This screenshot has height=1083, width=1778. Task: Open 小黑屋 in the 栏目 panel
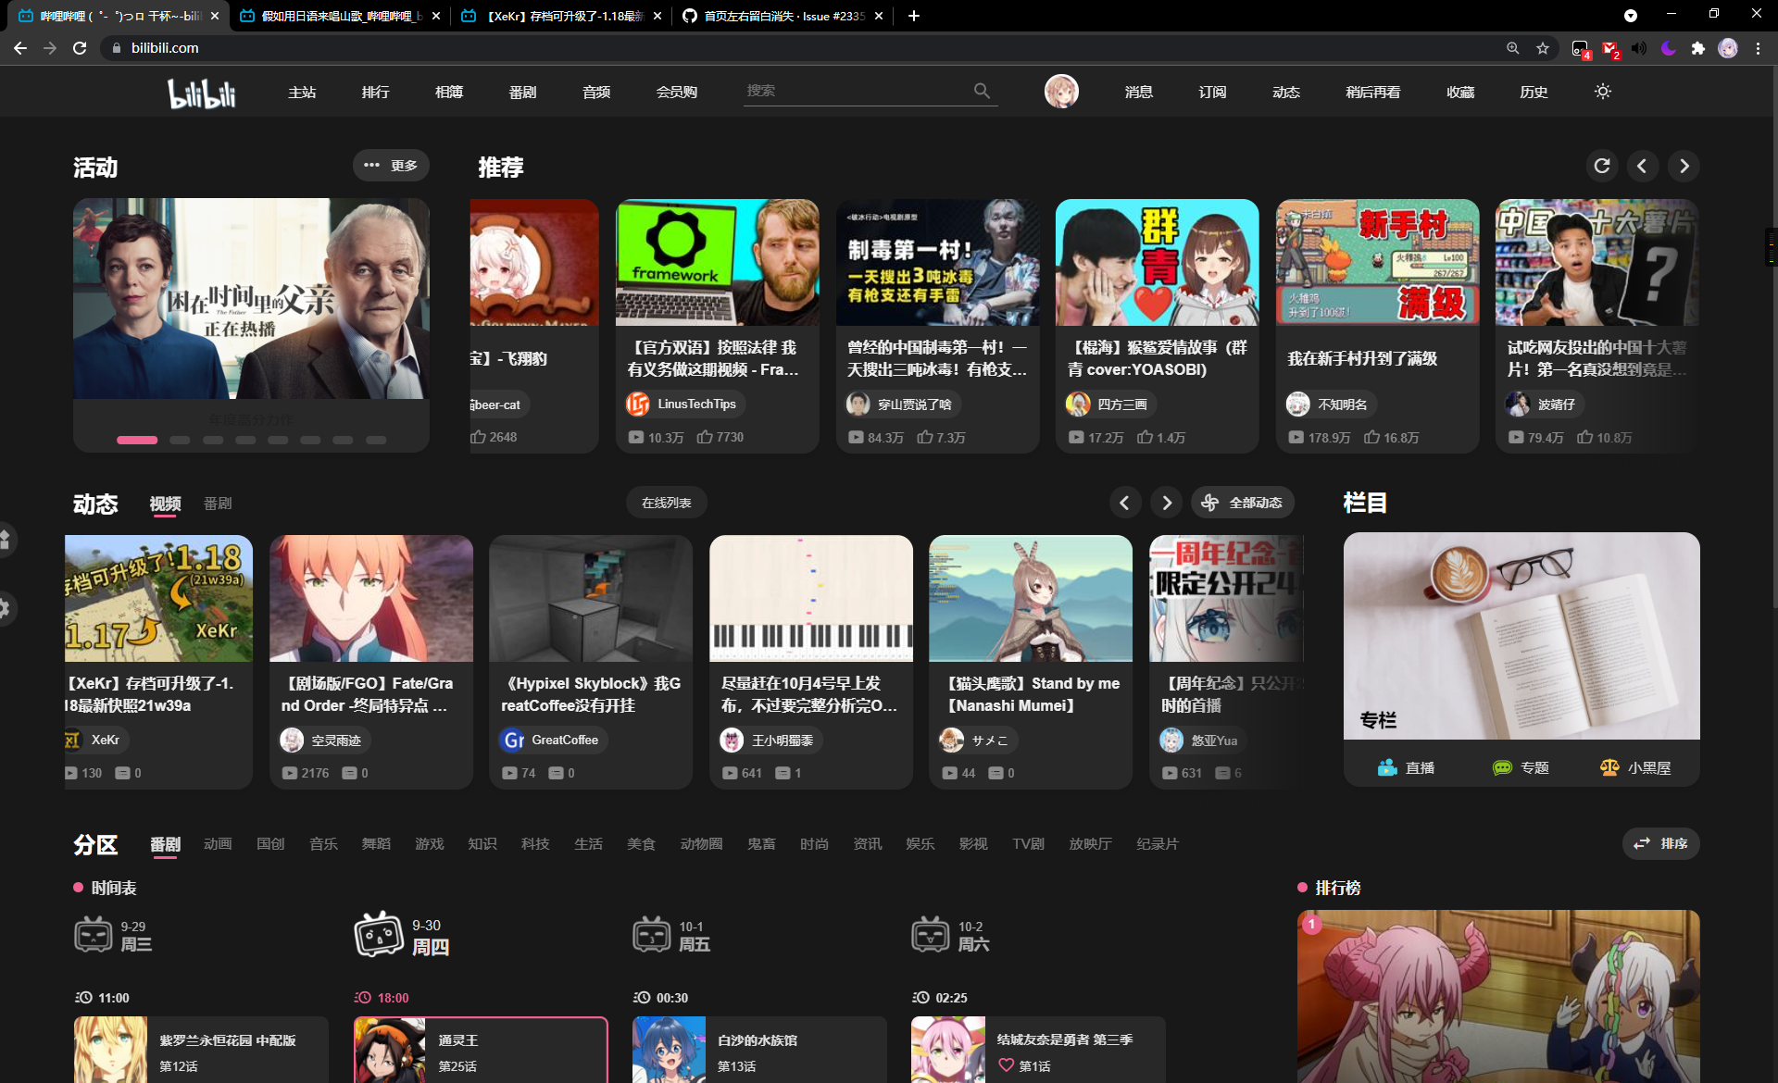click(1637, 766)
